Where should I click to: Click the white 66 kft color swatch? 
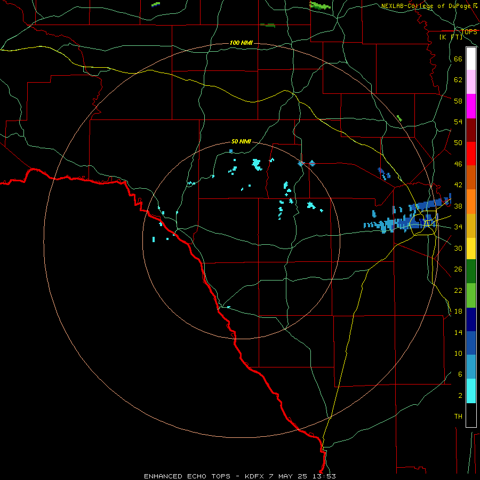coord(471,59)
